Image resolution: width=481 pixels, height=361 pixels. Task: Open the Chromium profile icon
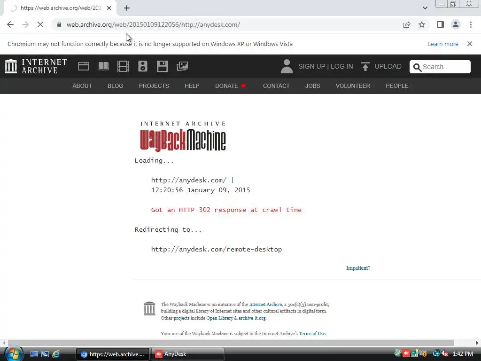(x=456, y=24)
